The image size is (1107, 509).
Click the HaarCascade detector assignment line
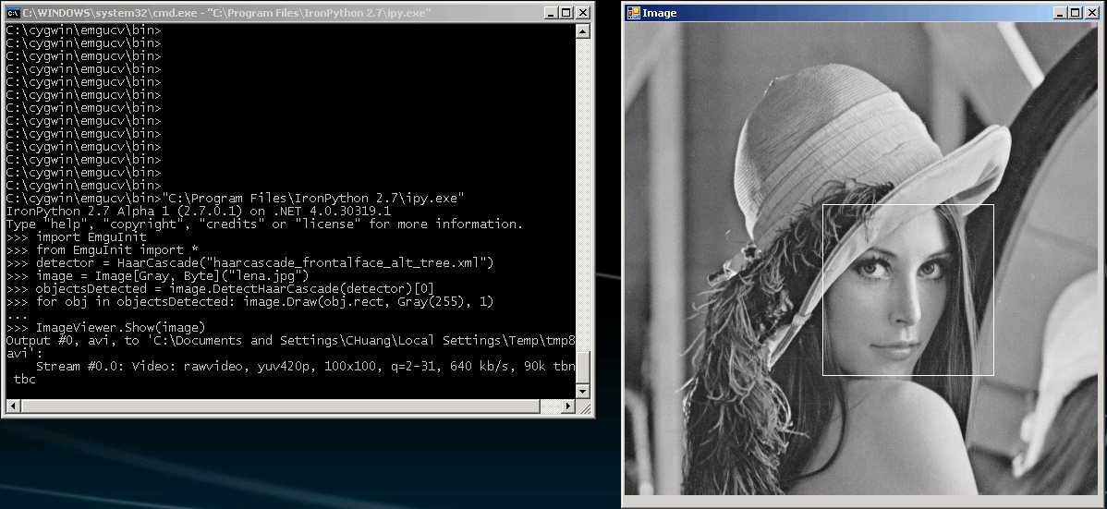coord(249,262)
